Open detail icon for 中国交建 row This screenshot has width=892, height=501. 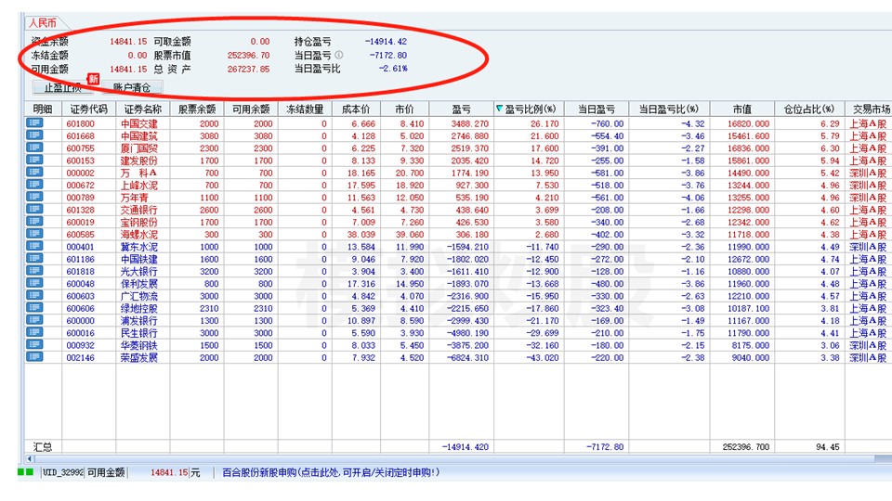[34, 122]
